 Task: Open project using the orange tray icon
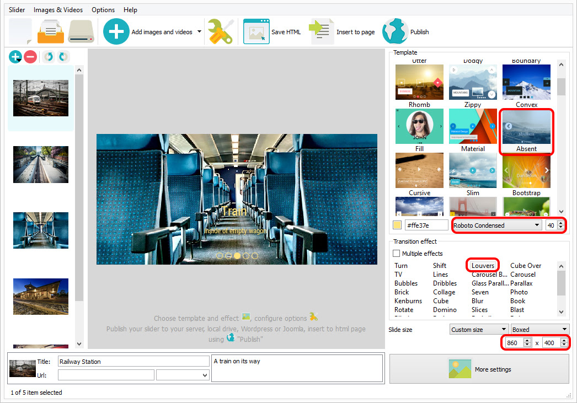[x=51, y=31]
